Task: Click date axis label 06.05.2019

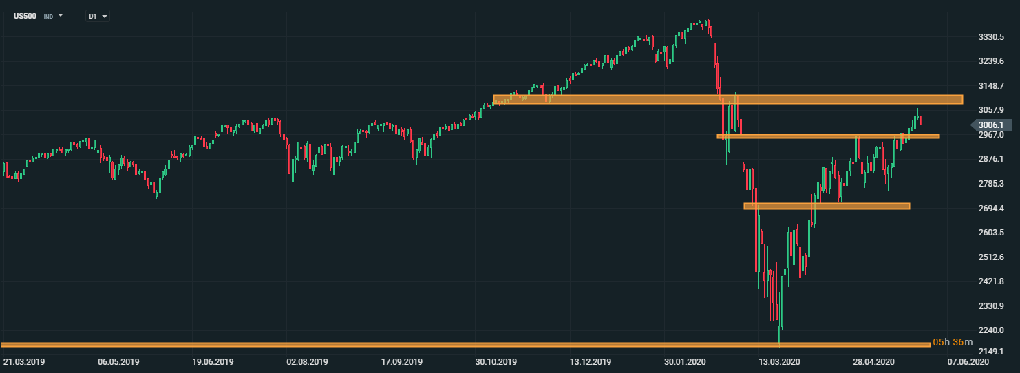Action: point(118,361)
